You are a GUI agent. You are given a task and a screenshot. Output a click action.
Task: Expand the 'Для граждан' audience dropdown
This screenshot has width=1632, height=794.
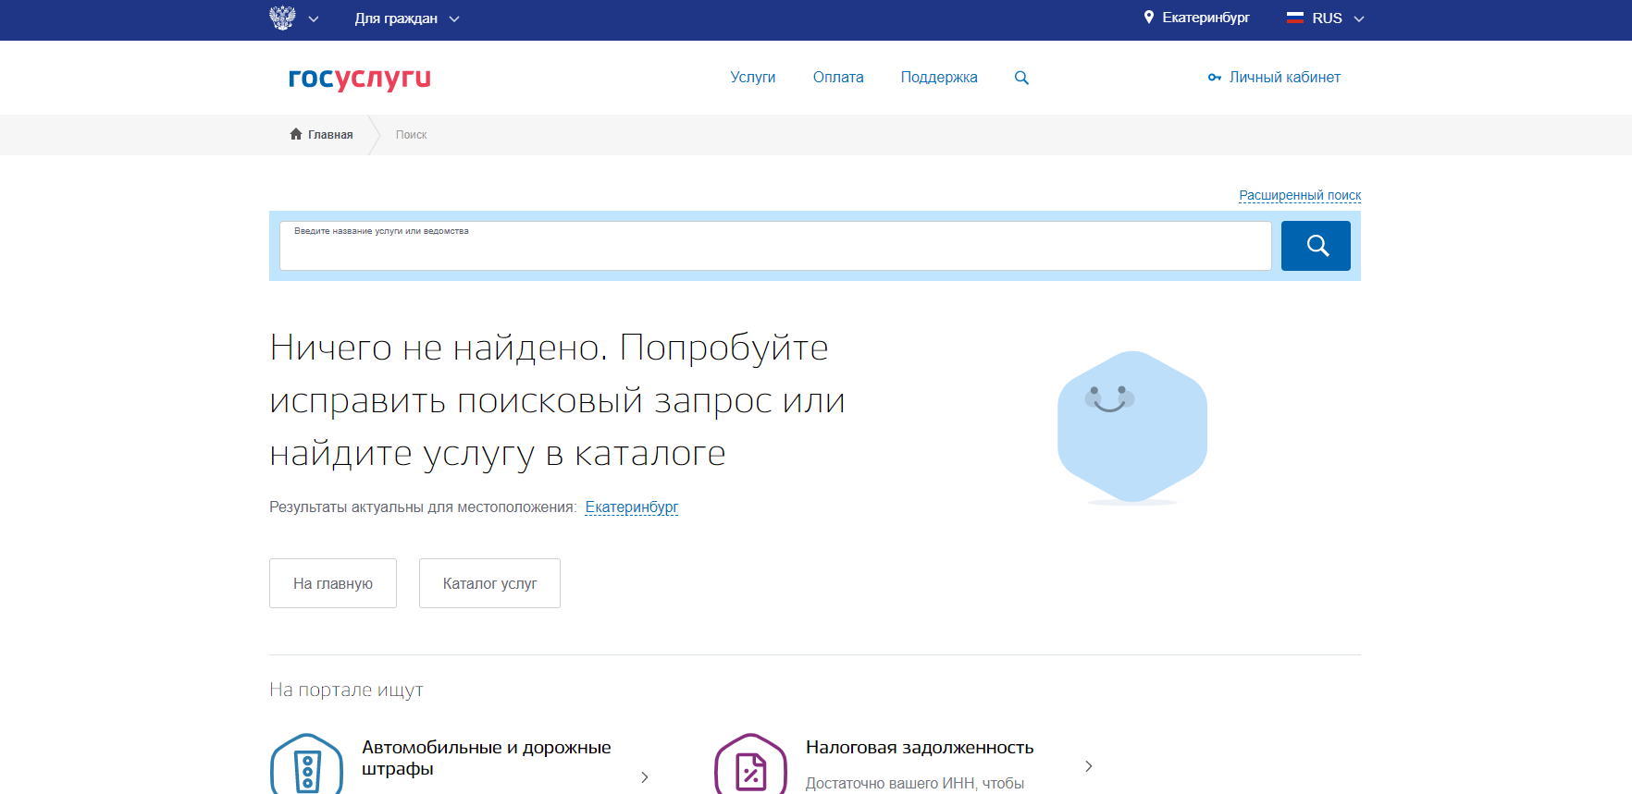[407, 18]
